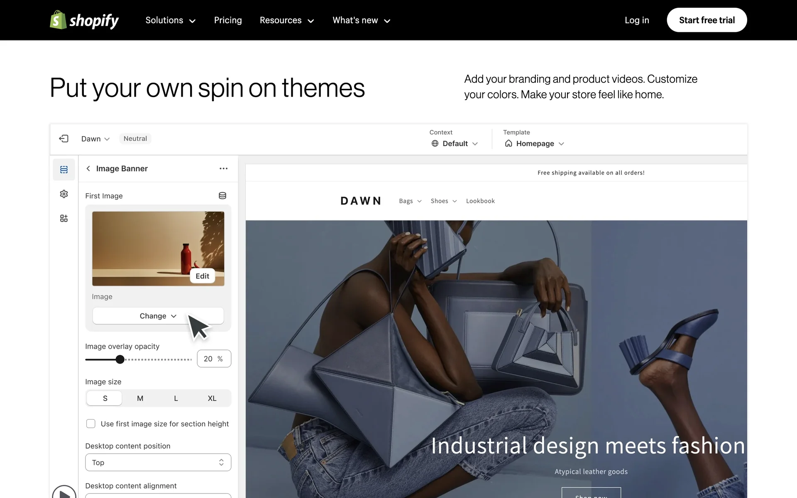Viewport: 797px width, 498px height.
Task: Open the Homepage template dropdown
Action: (535, 144)
